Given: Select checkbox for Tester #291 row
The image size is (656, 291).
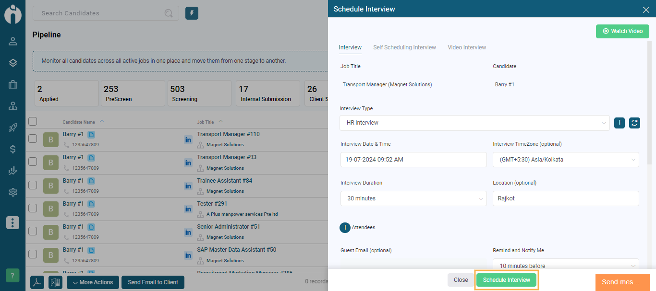Looking at the screenshot, I should 33,208.
